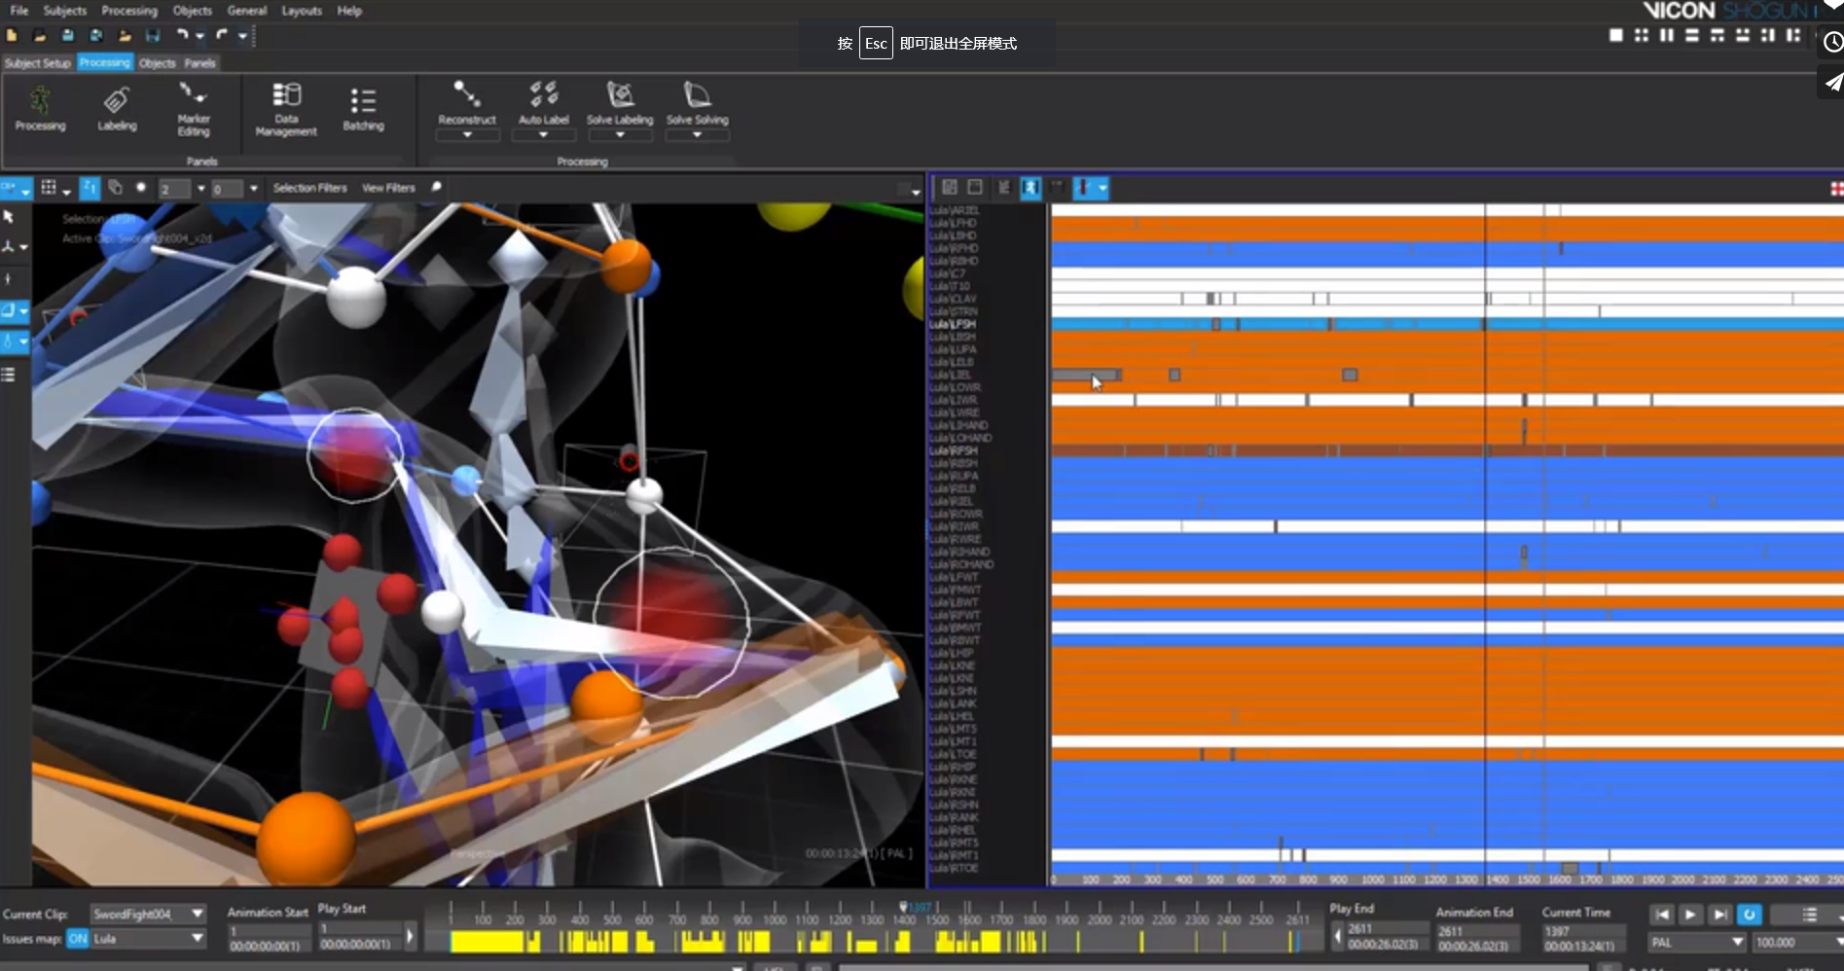The height and width of the screenshot is (971, 1844).
Task: Toggle loop playback button
Action: click(1749, 915)
